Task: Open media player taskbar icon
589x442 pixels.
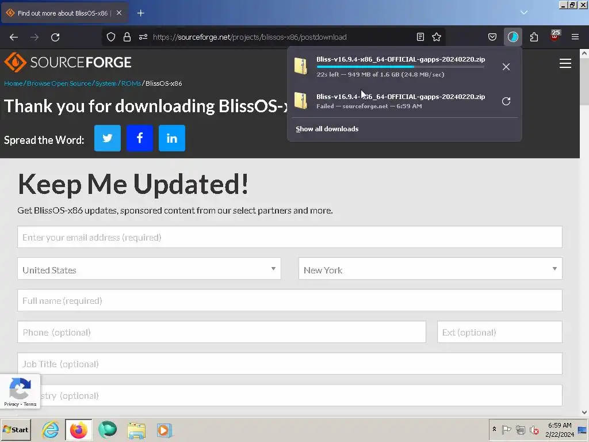Action: pos(164,430)
